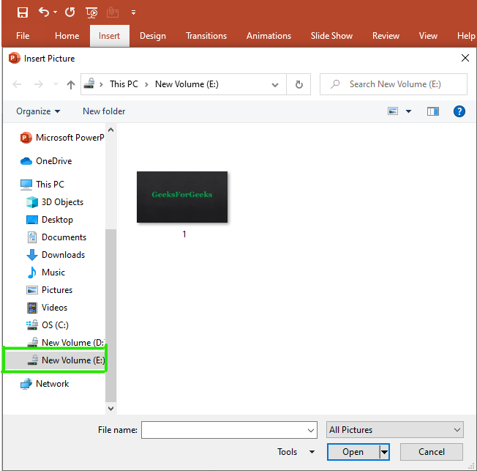Open the Desktop folder in sidebar
The width and height of the screenshot is (477, 471).
(50, 220)
